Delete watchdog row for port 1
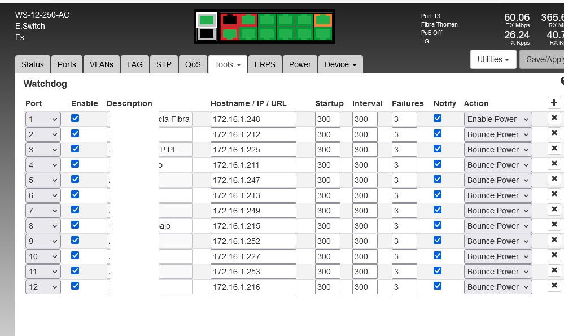This screenshot has width=564, height=336. pos(554,117)
